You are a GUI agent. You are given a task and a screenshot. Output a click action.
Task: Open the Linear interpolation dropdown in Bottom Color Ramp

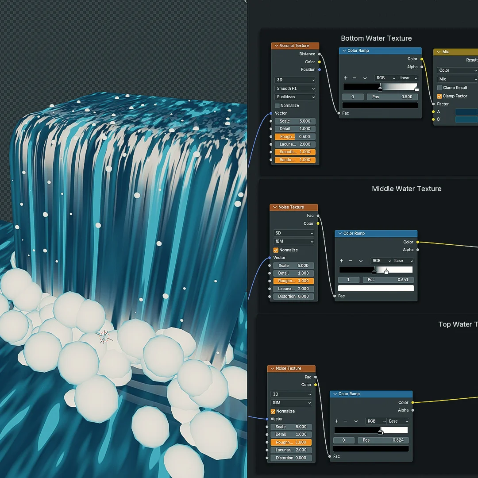(407, 78)
